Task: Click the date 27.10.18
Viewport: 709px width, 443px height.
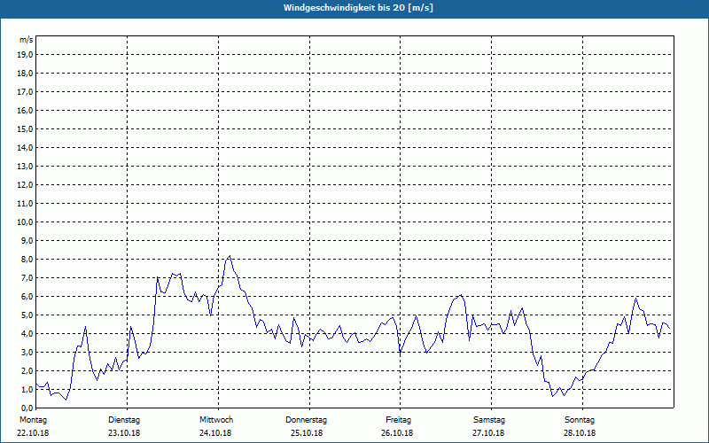Action: click(x=488, y=433)
